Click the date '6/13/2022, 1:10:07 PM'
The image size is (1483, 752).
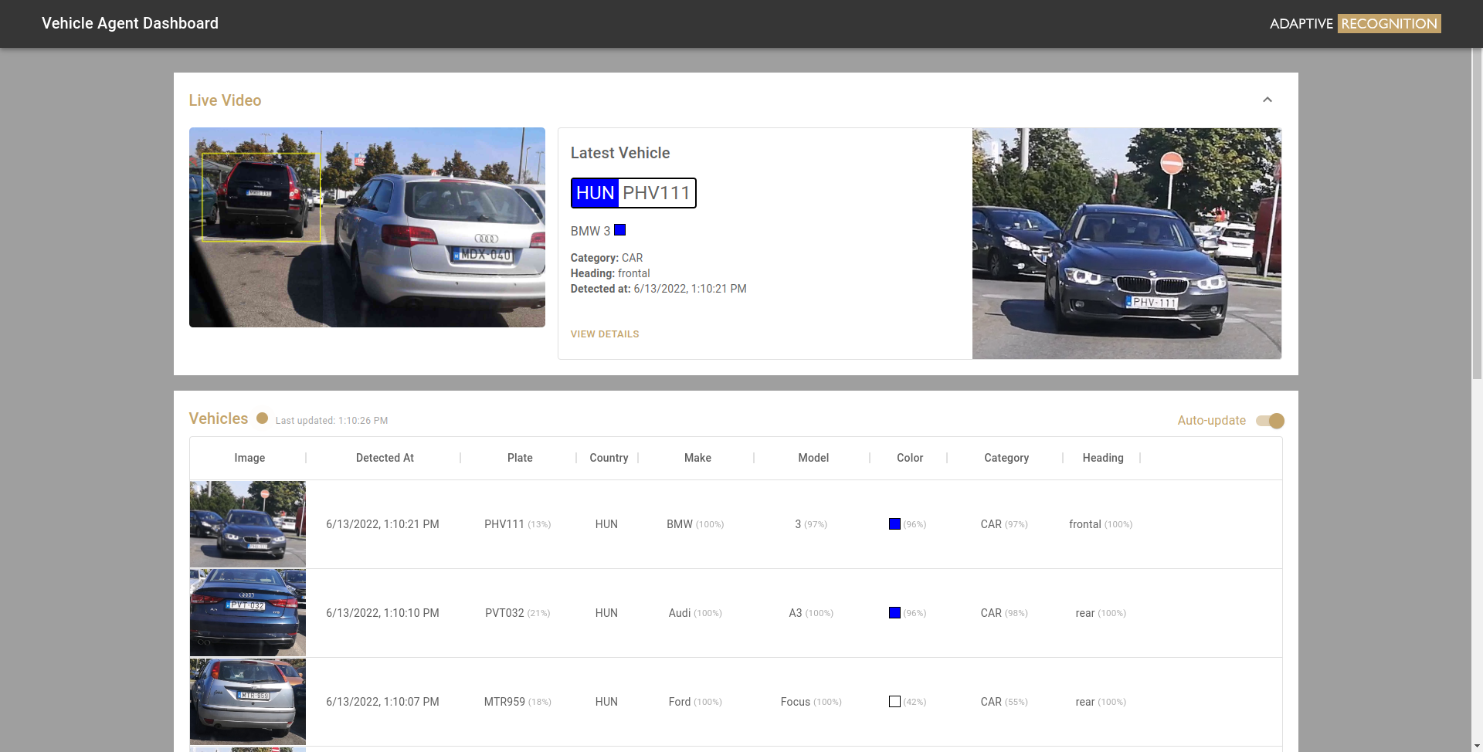click(x=382, y=702)
